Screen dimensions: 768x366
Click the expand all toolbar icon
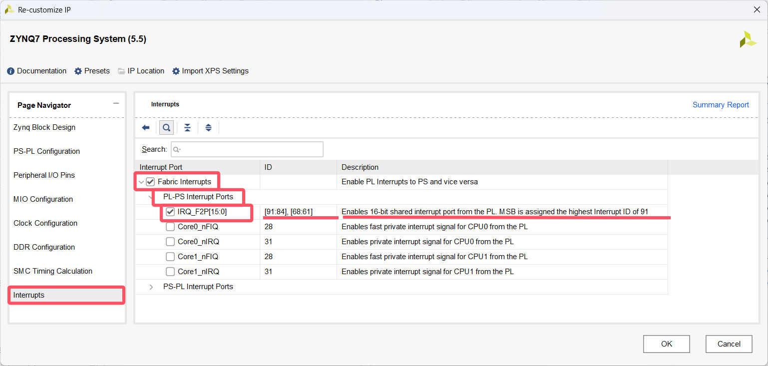point(208,128)
